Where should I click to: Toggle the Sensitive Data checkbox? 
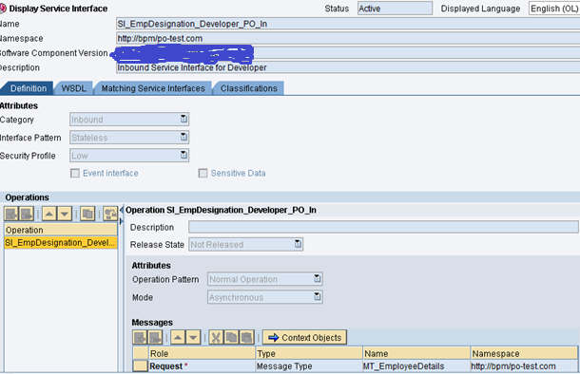(203, 173)
